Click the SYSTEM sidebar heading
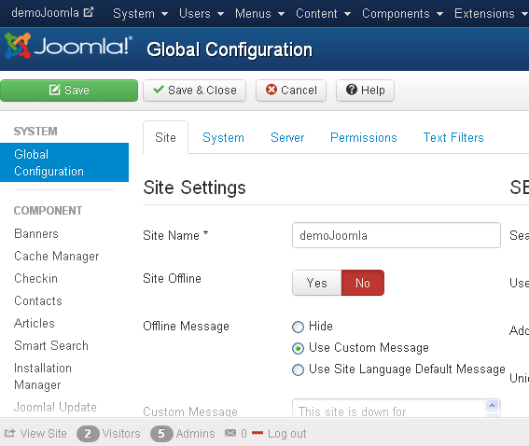This screenshot has height=446, width=529. (x=35, y=132)
